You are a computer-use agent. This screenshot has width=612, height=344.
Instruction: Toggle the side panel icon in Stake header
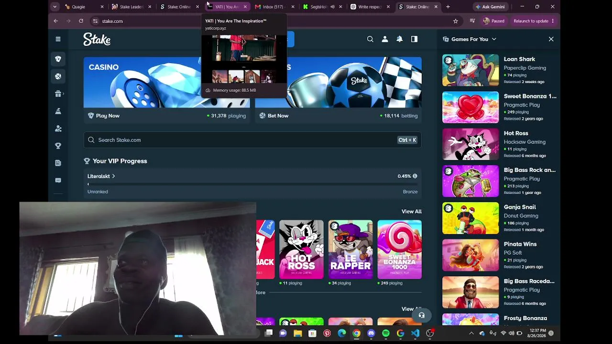[414, 39]
